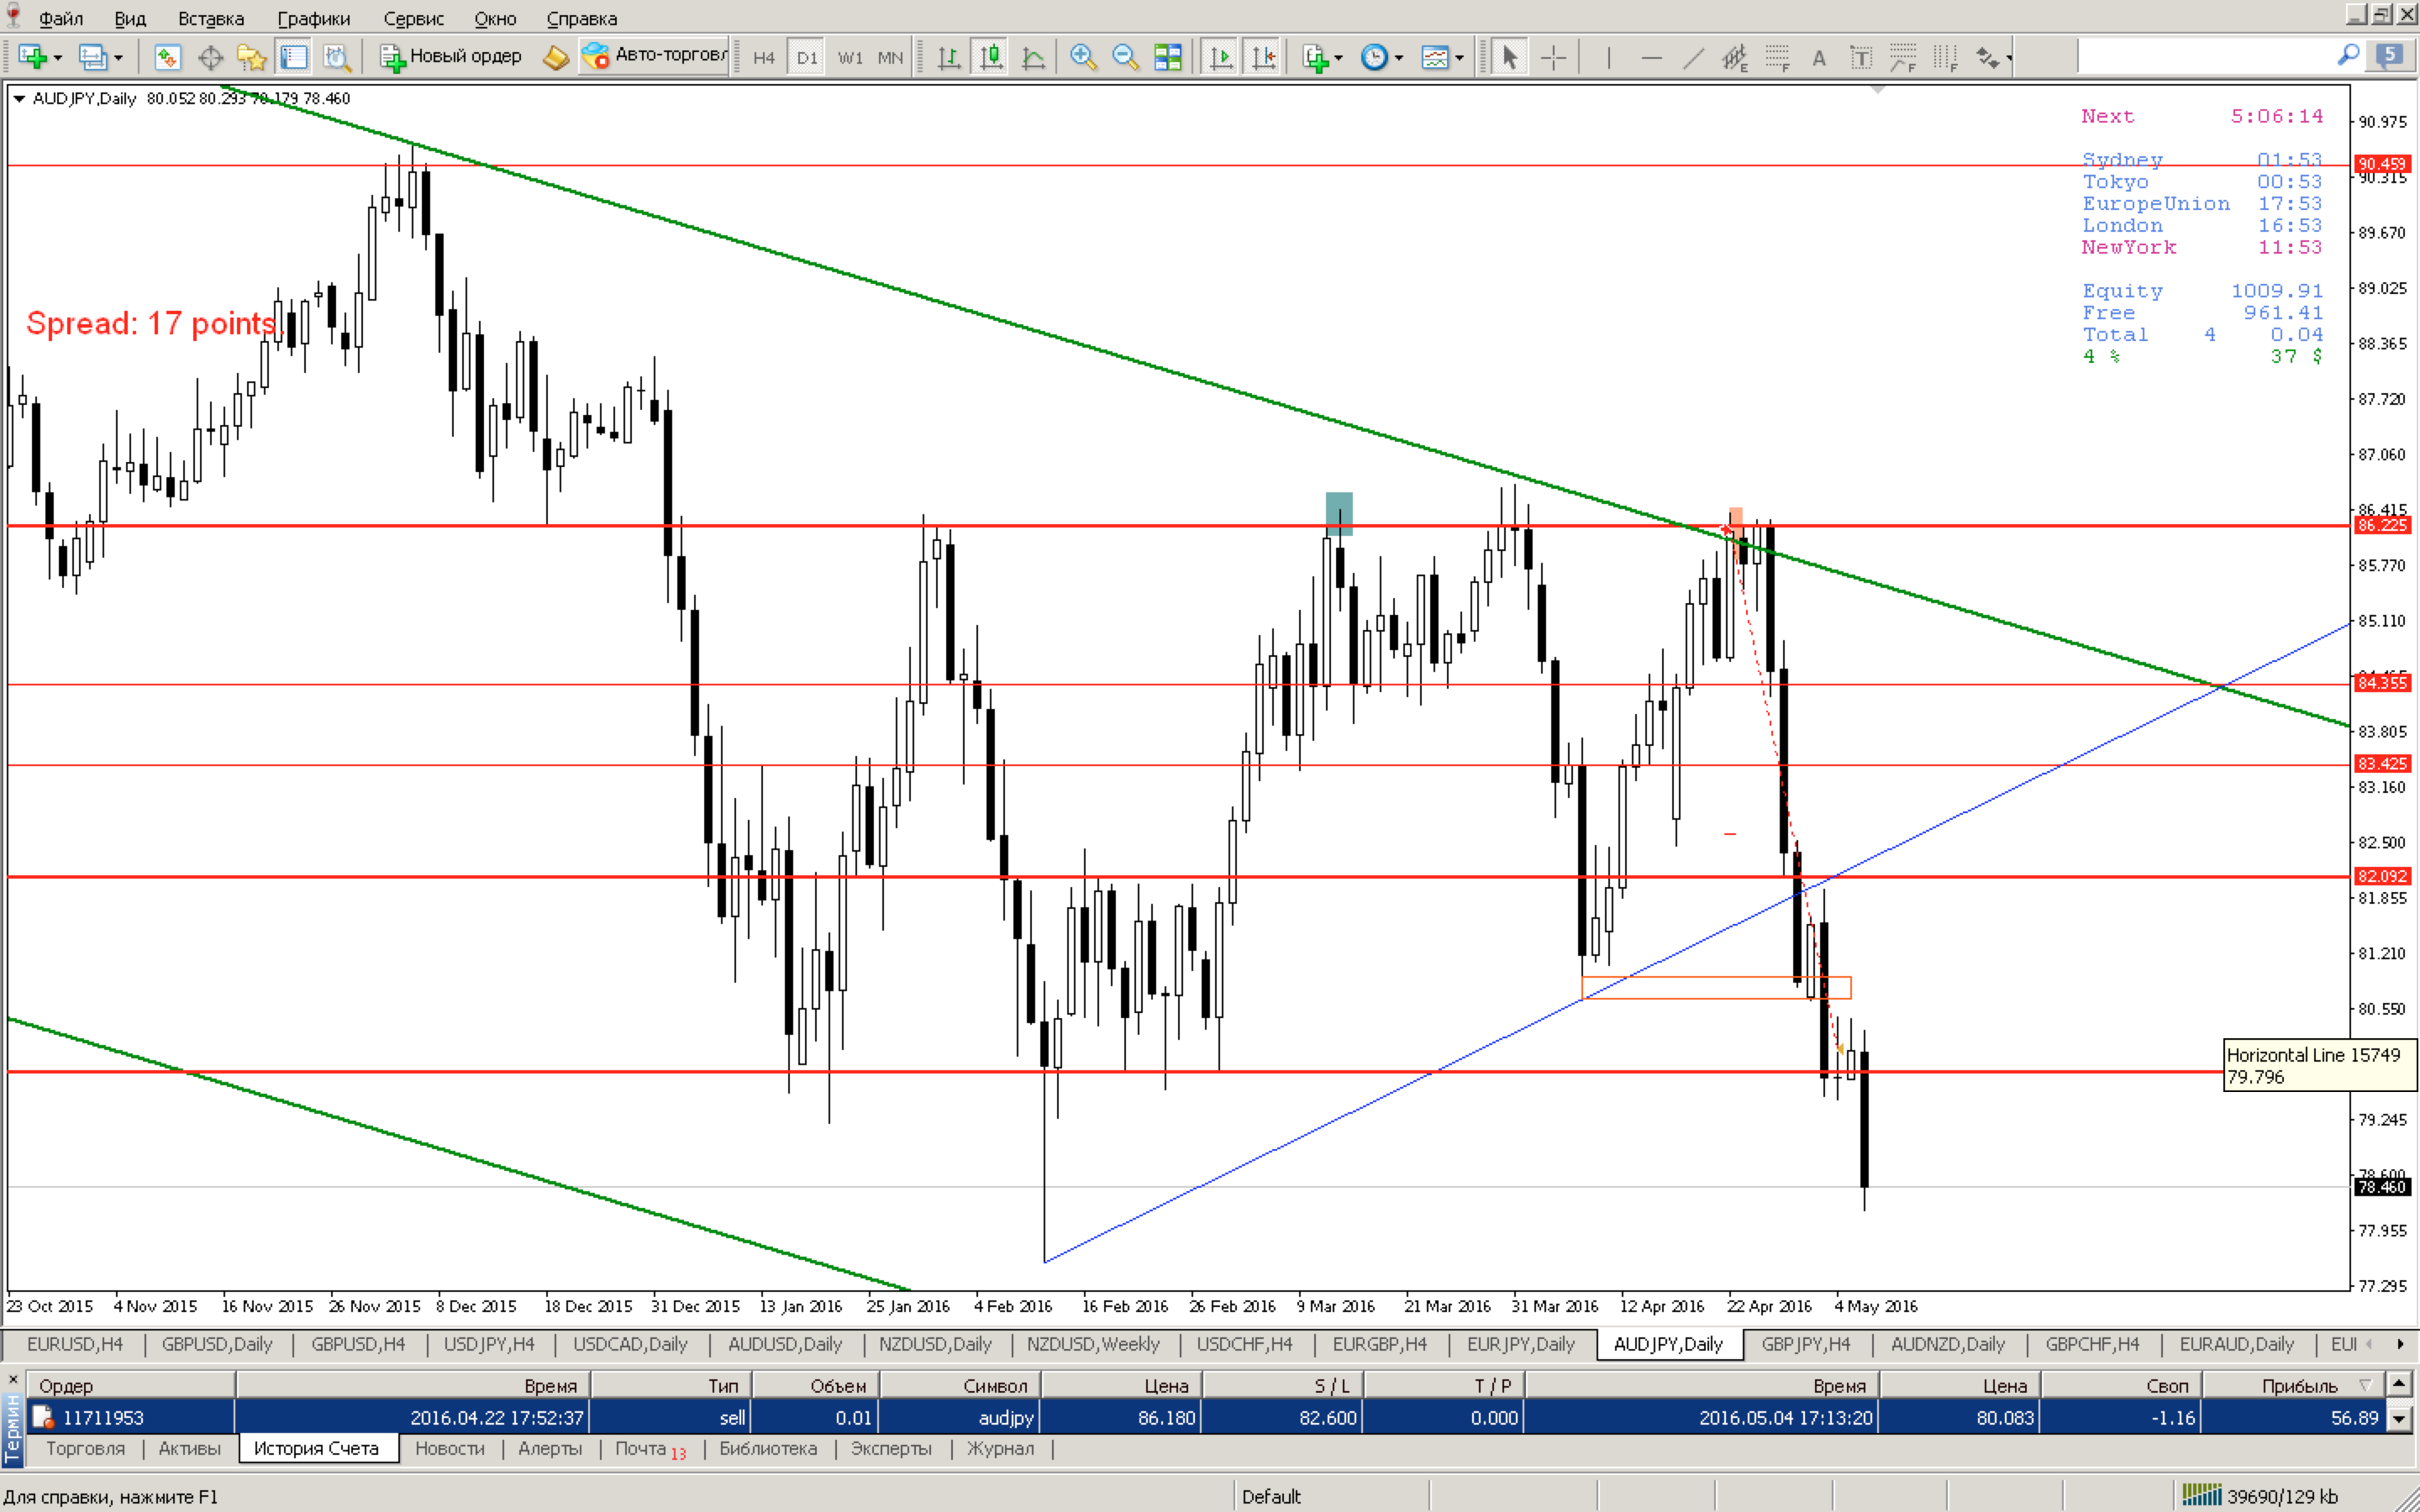Open the chat notifications bubble icon
This screenshot has width=2420, height=1512.
2391,55
